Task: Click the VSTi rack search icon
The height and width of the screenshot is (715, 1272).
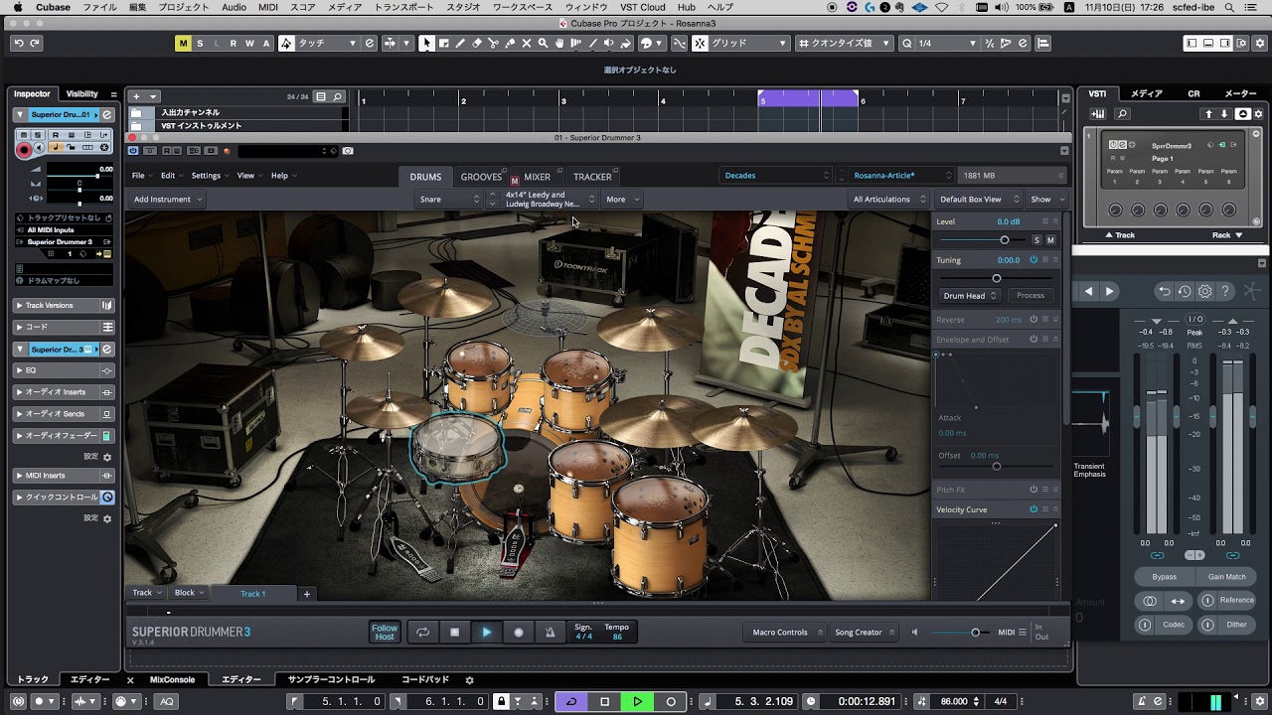Action: coord(1123,114)
